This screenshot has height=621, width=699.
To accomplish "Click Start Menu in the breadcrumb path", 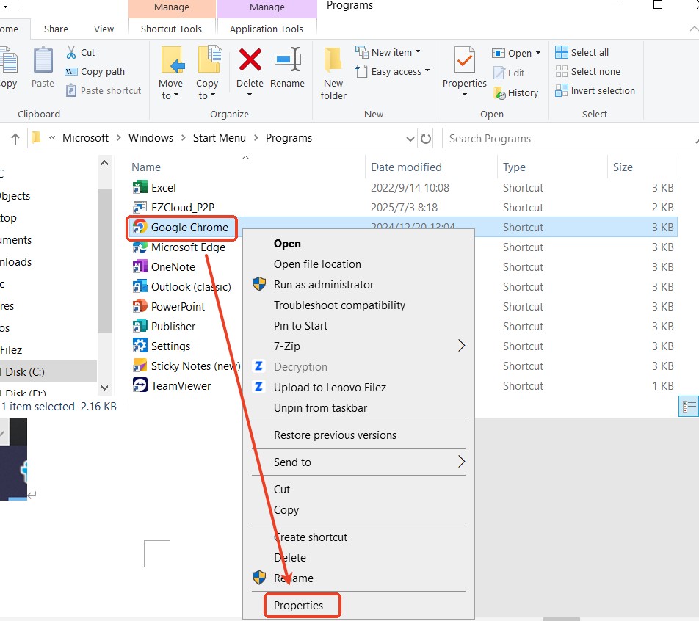I will tap(220, 138).
